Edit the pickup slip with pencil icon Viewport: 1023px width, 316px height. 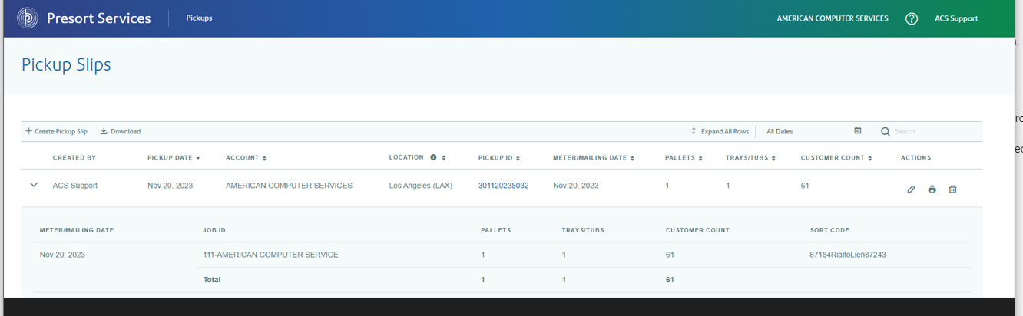point(911,189)
